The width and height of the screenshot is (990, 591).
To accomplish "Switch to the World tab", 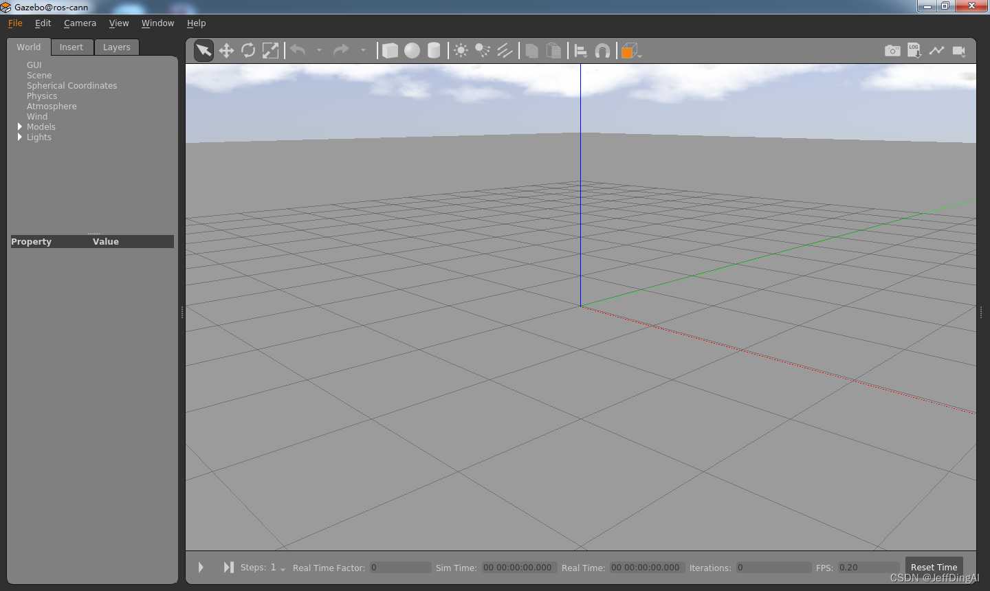I will (x=29, y=47).
